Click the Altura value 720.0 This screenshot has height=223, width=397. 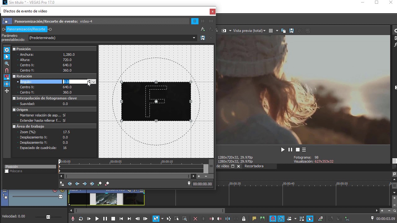67,60
